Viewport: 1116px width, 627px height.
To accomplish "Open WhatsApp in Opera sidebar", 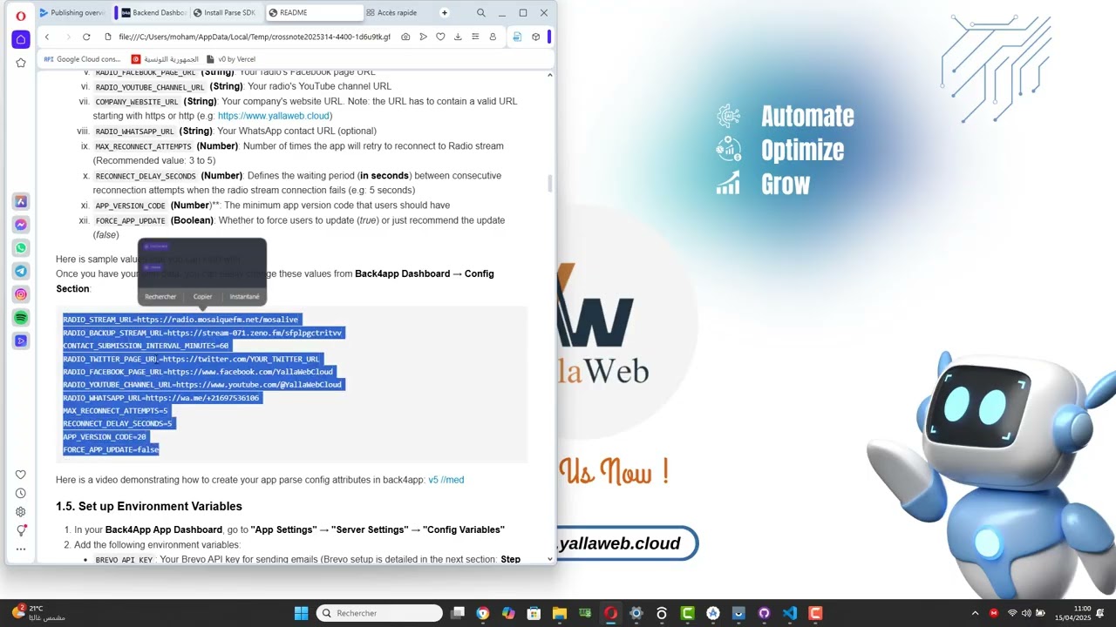I will tap(21, 248).
